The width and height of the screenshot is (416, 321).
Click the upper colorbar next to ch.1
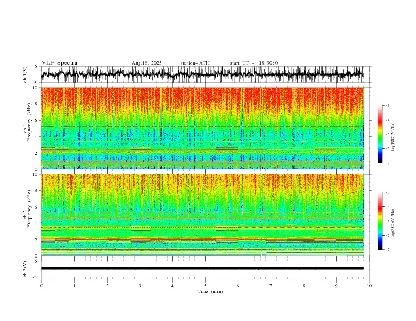(x=380, y=134)
